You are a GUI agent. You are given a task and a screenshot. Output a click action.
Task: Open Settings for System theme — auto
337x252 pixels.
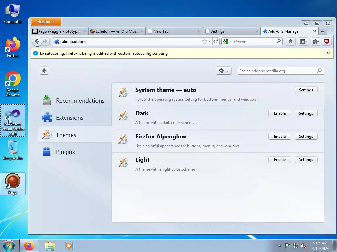[306, 90]
